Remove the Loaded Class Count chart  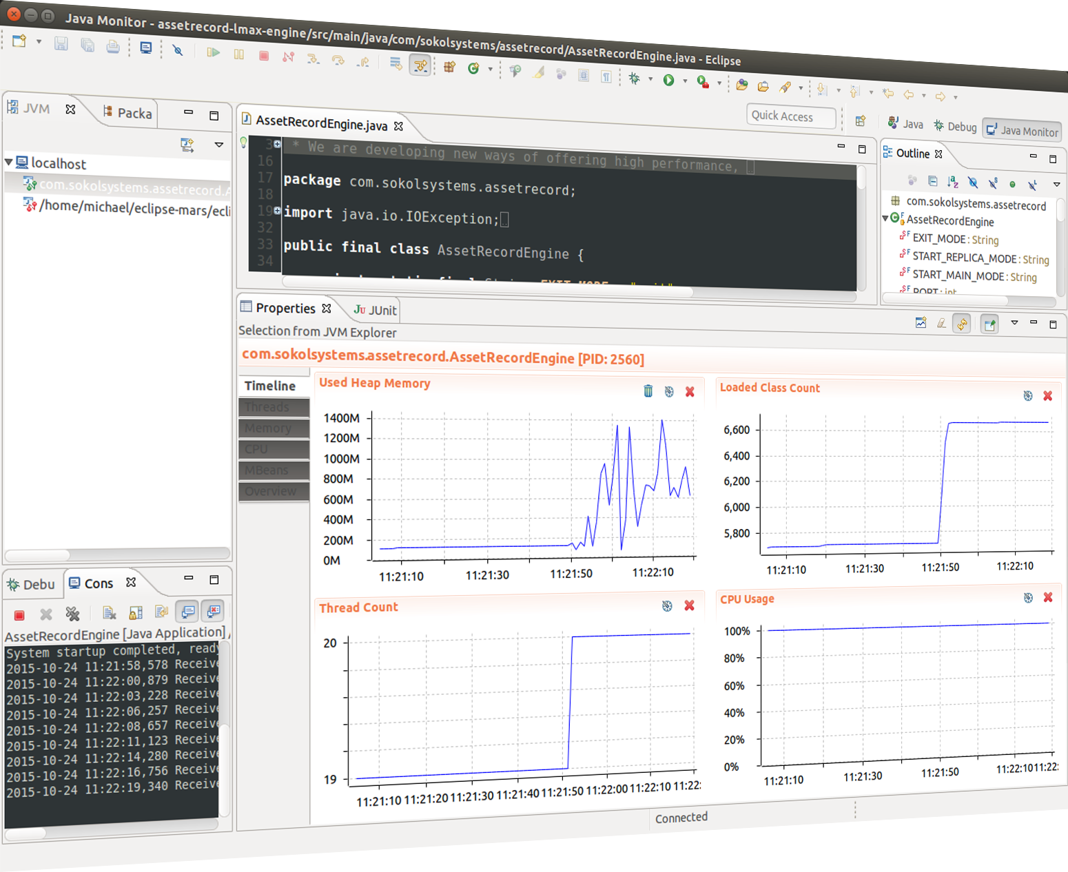[1048, 396]
